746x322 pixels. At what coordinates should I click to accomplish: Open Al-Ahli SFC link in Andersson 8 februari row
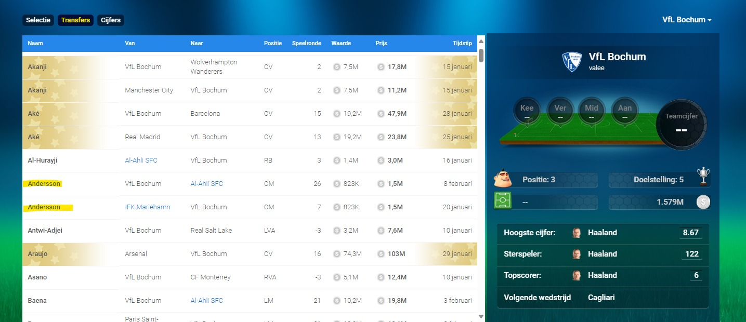click(x=206, y=184)
